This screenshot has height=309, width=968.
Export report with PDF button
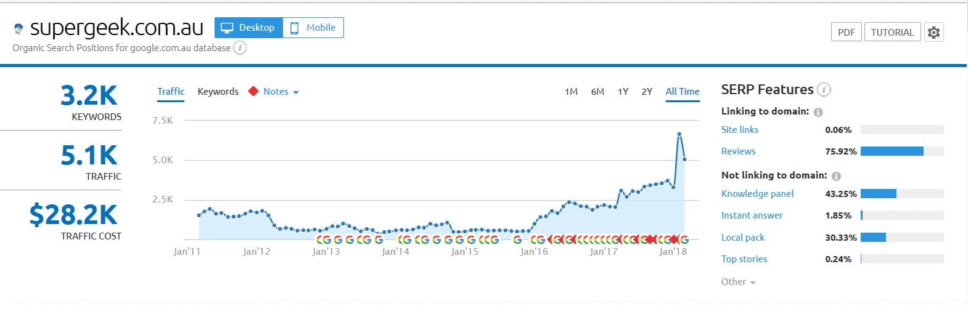coord(846,33)
